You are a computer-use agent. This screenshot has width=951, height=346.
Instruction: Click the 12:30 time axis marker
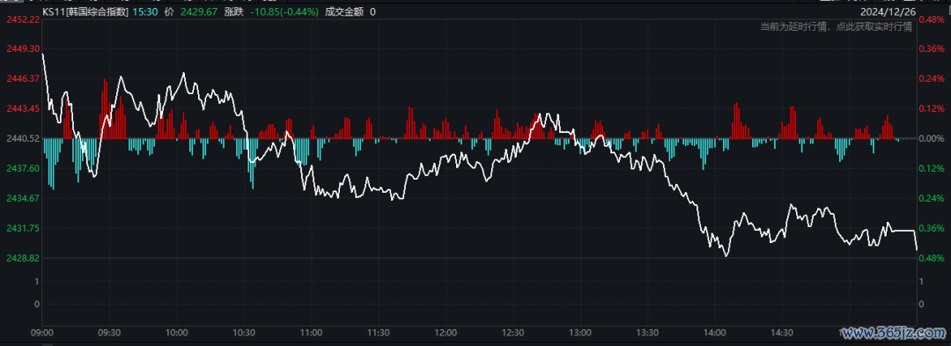pos(513,332)
